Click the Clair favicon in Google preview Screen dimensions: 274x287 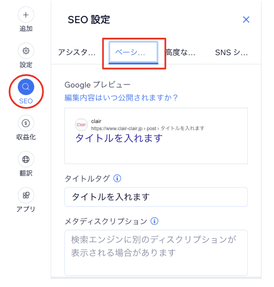(x=81, y=125)
